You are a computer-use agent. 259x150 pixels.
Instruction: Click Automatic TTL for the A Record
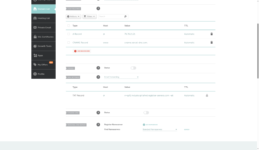(189, 34)
